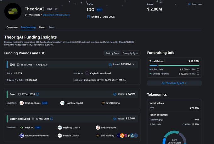
Task: Open the Team tab
Action: coord(52,28)
